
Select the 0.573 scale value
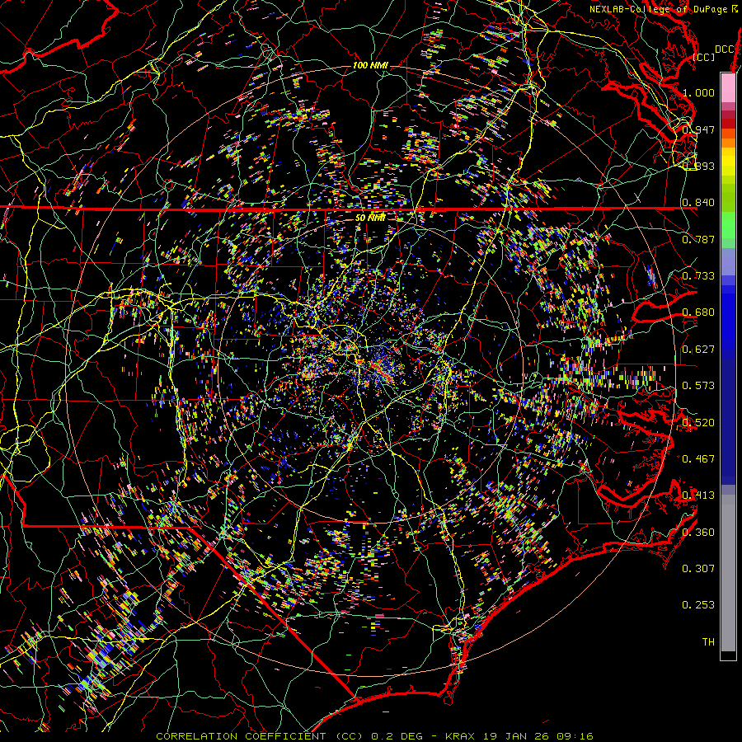pos(698,386)
